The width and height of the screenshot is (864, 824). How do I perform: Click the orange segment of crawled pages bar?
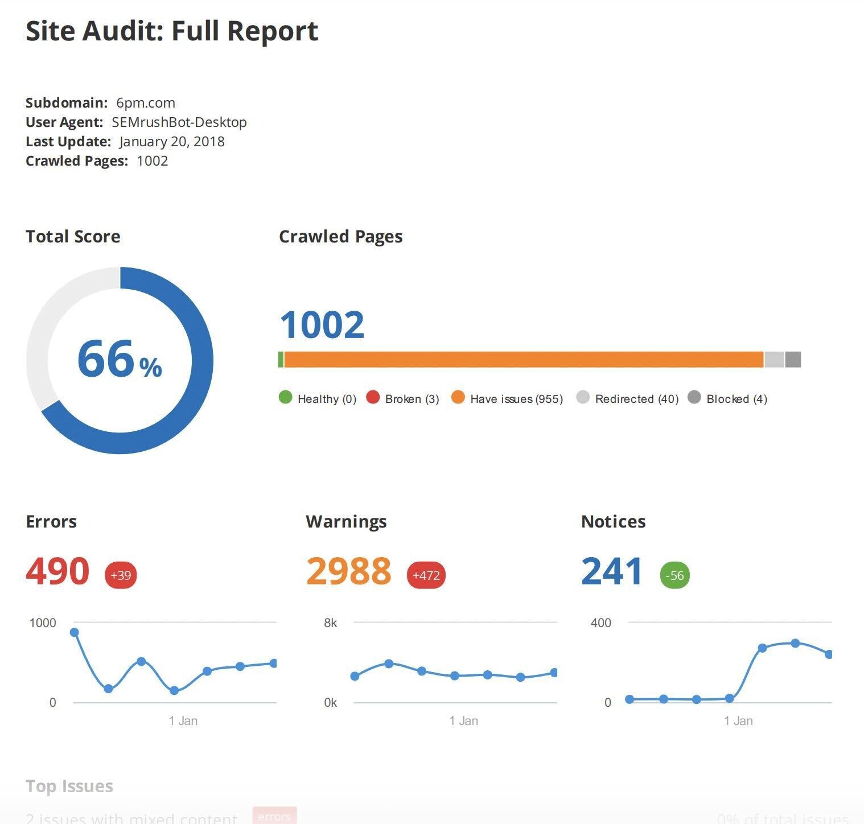524,360
